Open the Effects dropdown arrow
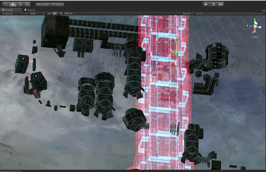Screen dimensions: 266x172 [x=74, y=13]
